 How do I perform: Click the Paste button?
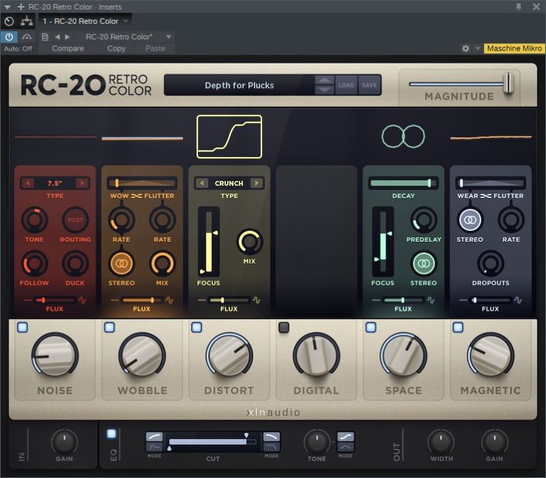tap(156, 48)
